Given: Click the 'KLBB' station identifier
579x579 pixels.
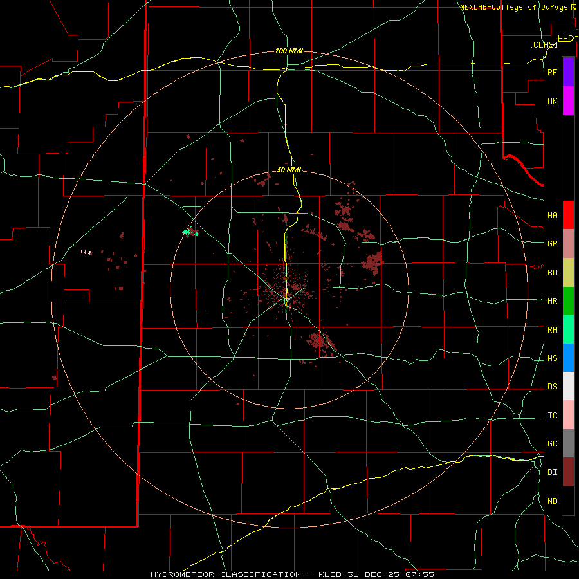Looking at the screenshot, I should pyautogui.click(x=331, y=574).
